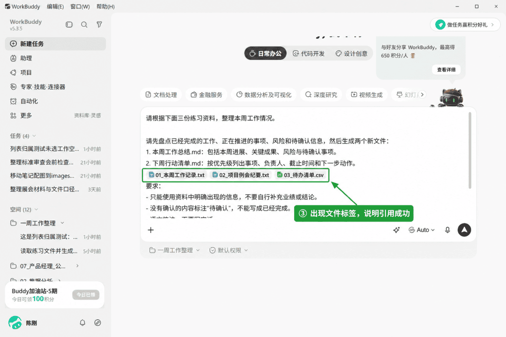Click the icon right of the bell

(x=97, y=323)
